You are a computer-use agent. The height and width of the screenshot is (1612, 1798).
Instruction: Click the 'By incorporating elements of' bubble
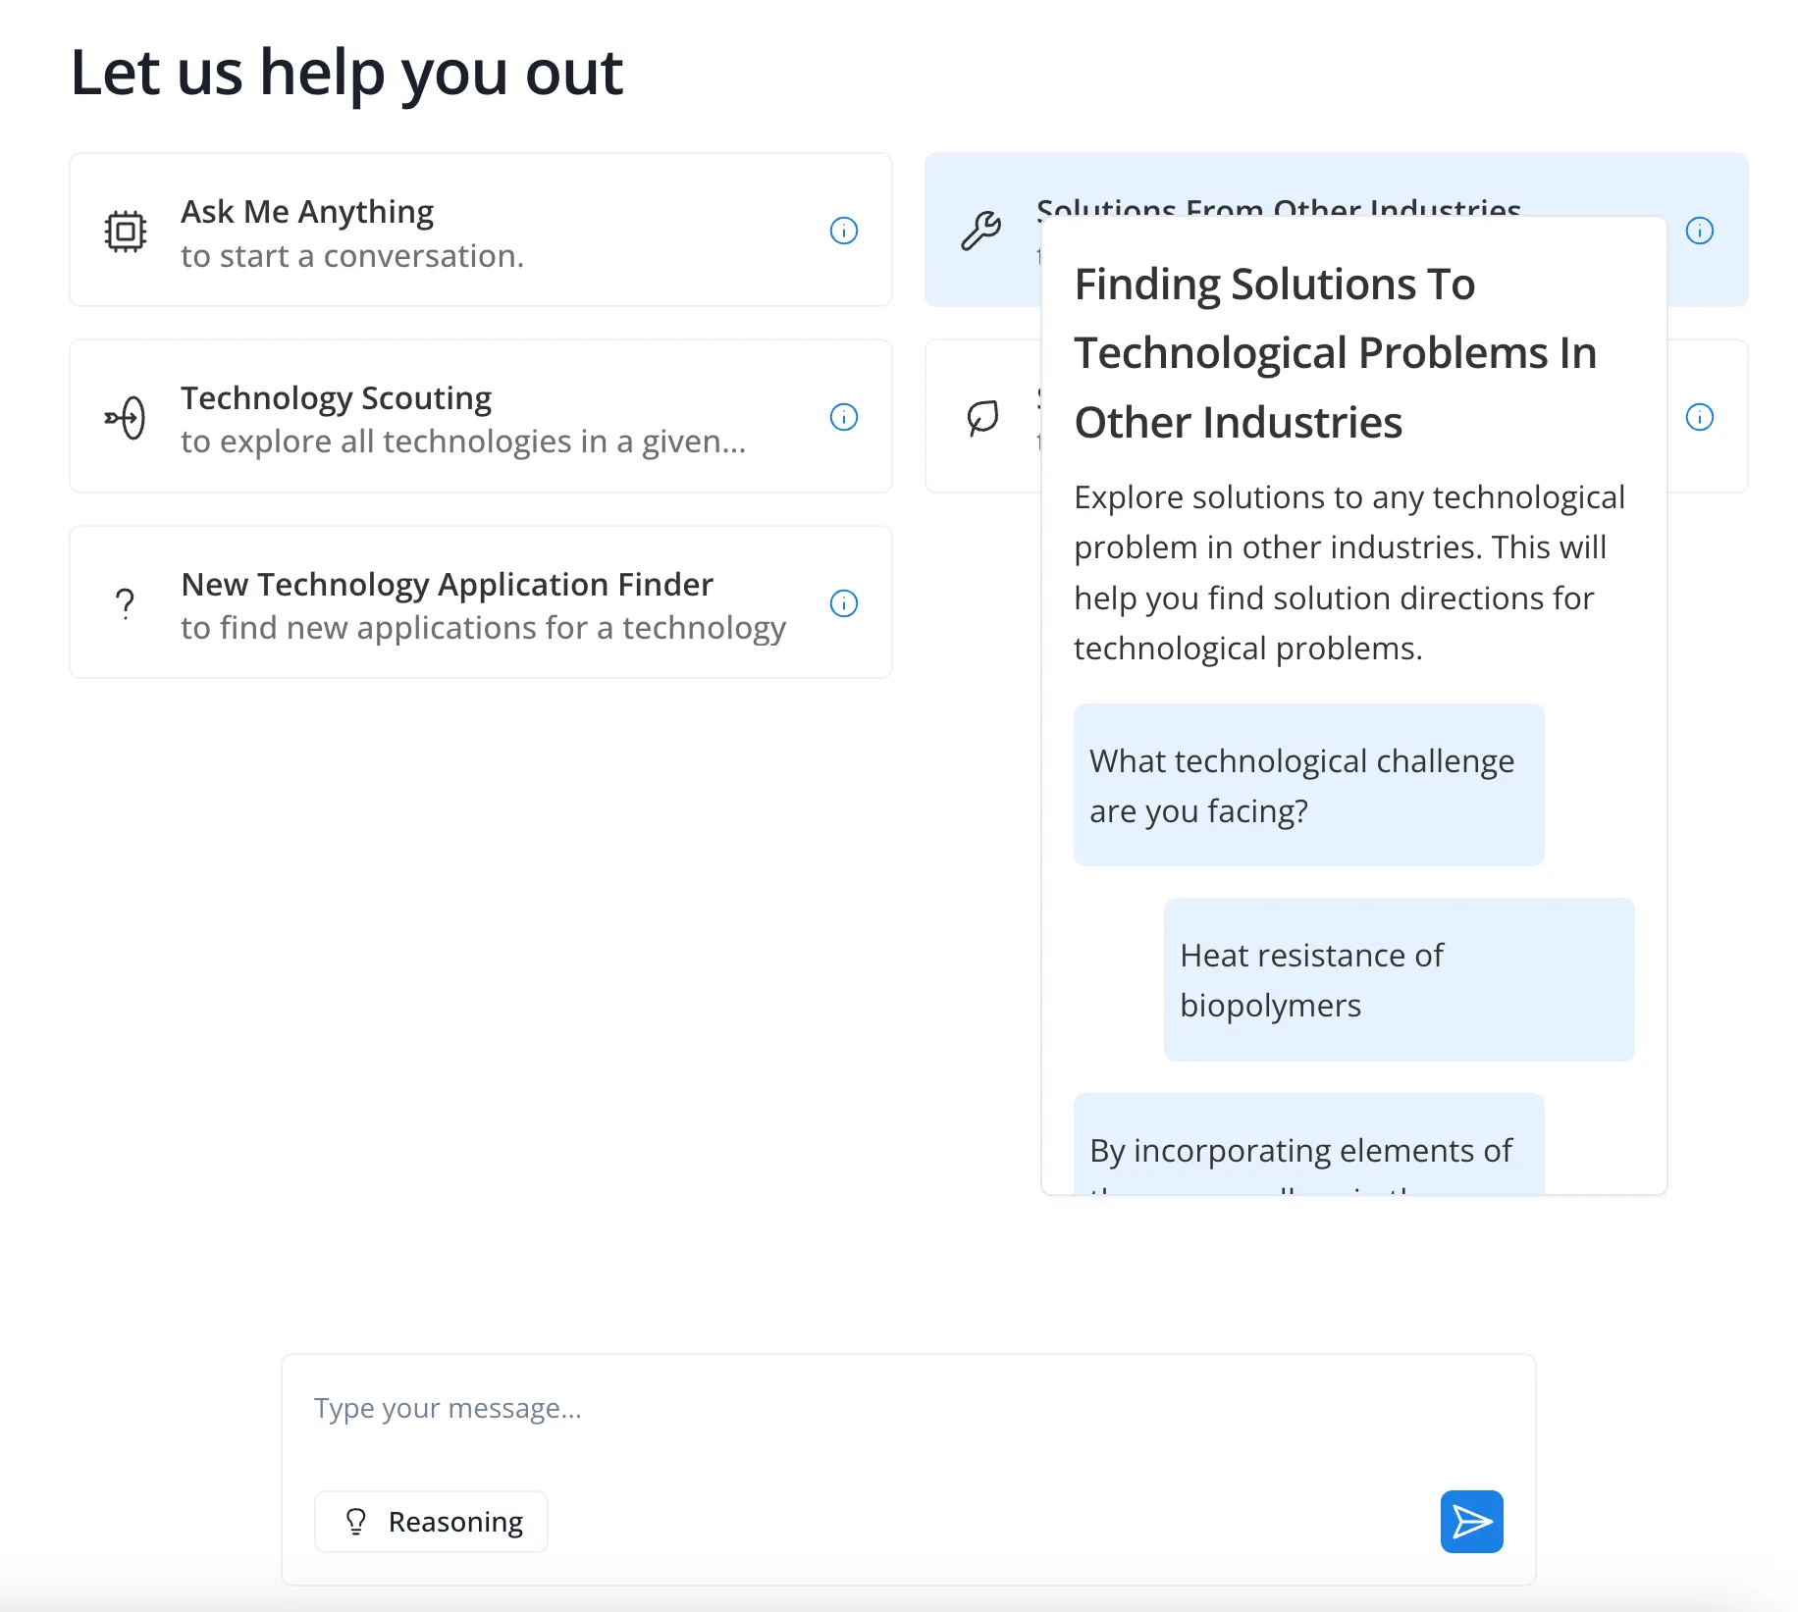(1309, 1144)
